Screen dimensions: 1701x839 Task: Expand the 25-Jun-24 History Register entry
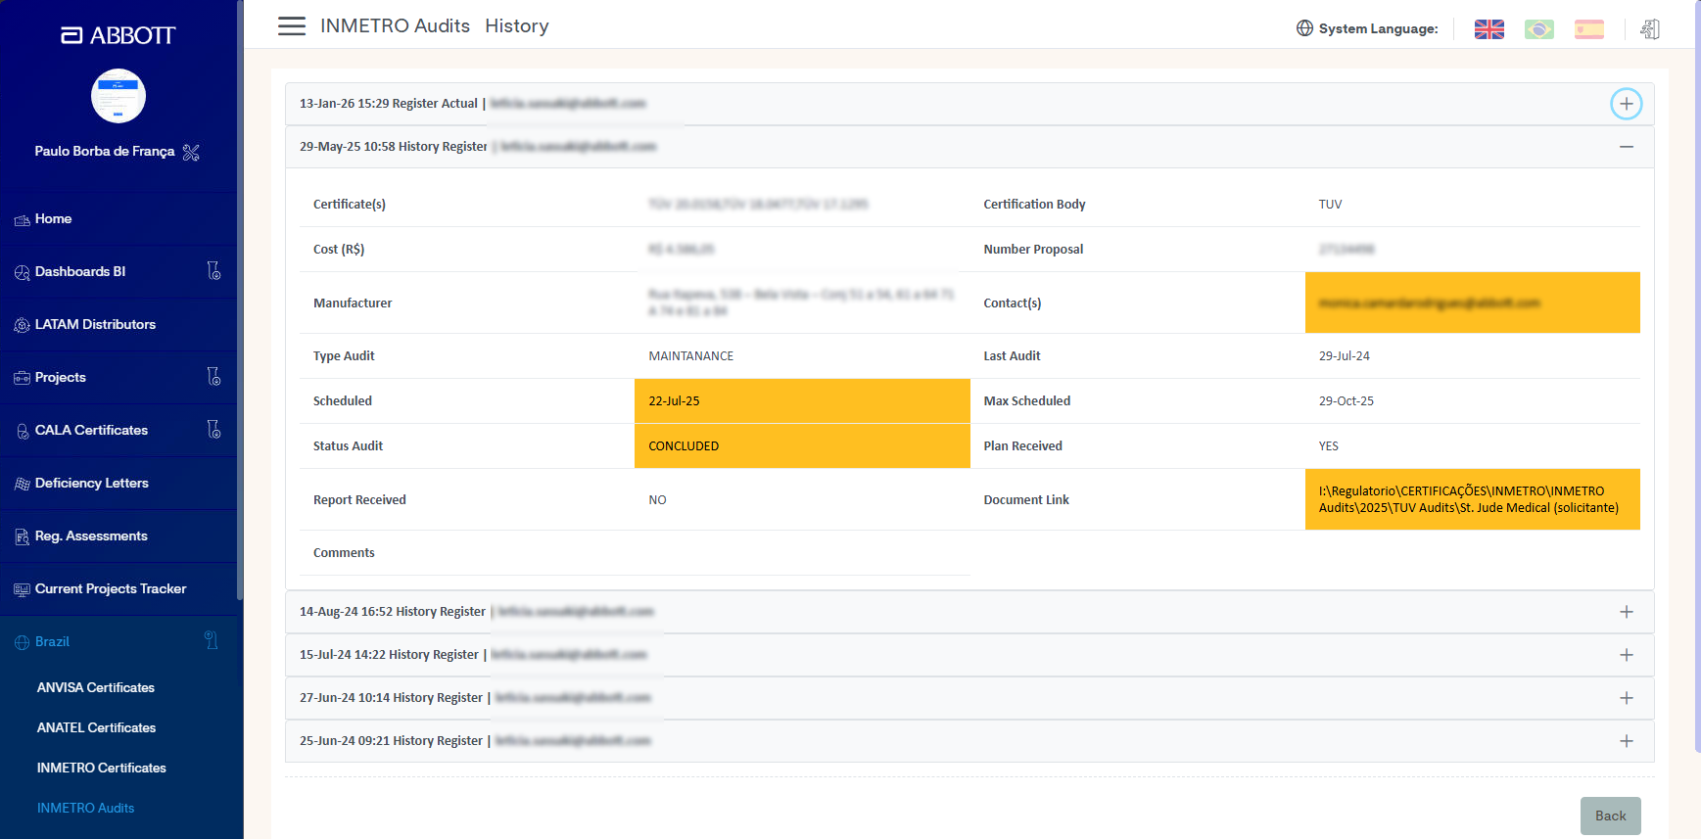[x=1627, y=741]
